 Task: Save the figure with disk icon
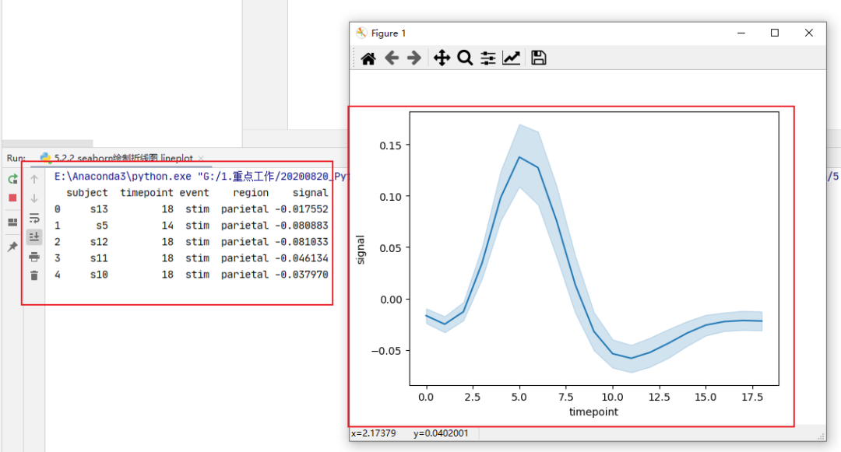(539, 58)
